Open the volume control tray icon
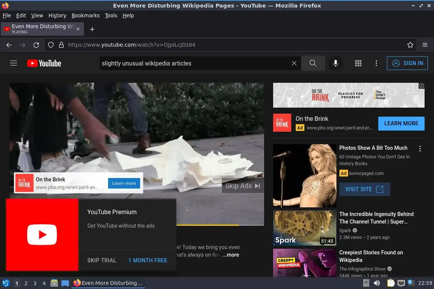This screenshot has height=289, width=434. click(x=377, y=283)
